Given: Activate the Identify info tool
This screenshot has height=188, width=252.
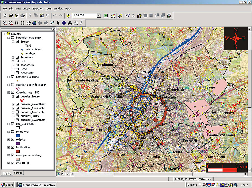Looking at the screenshot, I should point(64,23).
